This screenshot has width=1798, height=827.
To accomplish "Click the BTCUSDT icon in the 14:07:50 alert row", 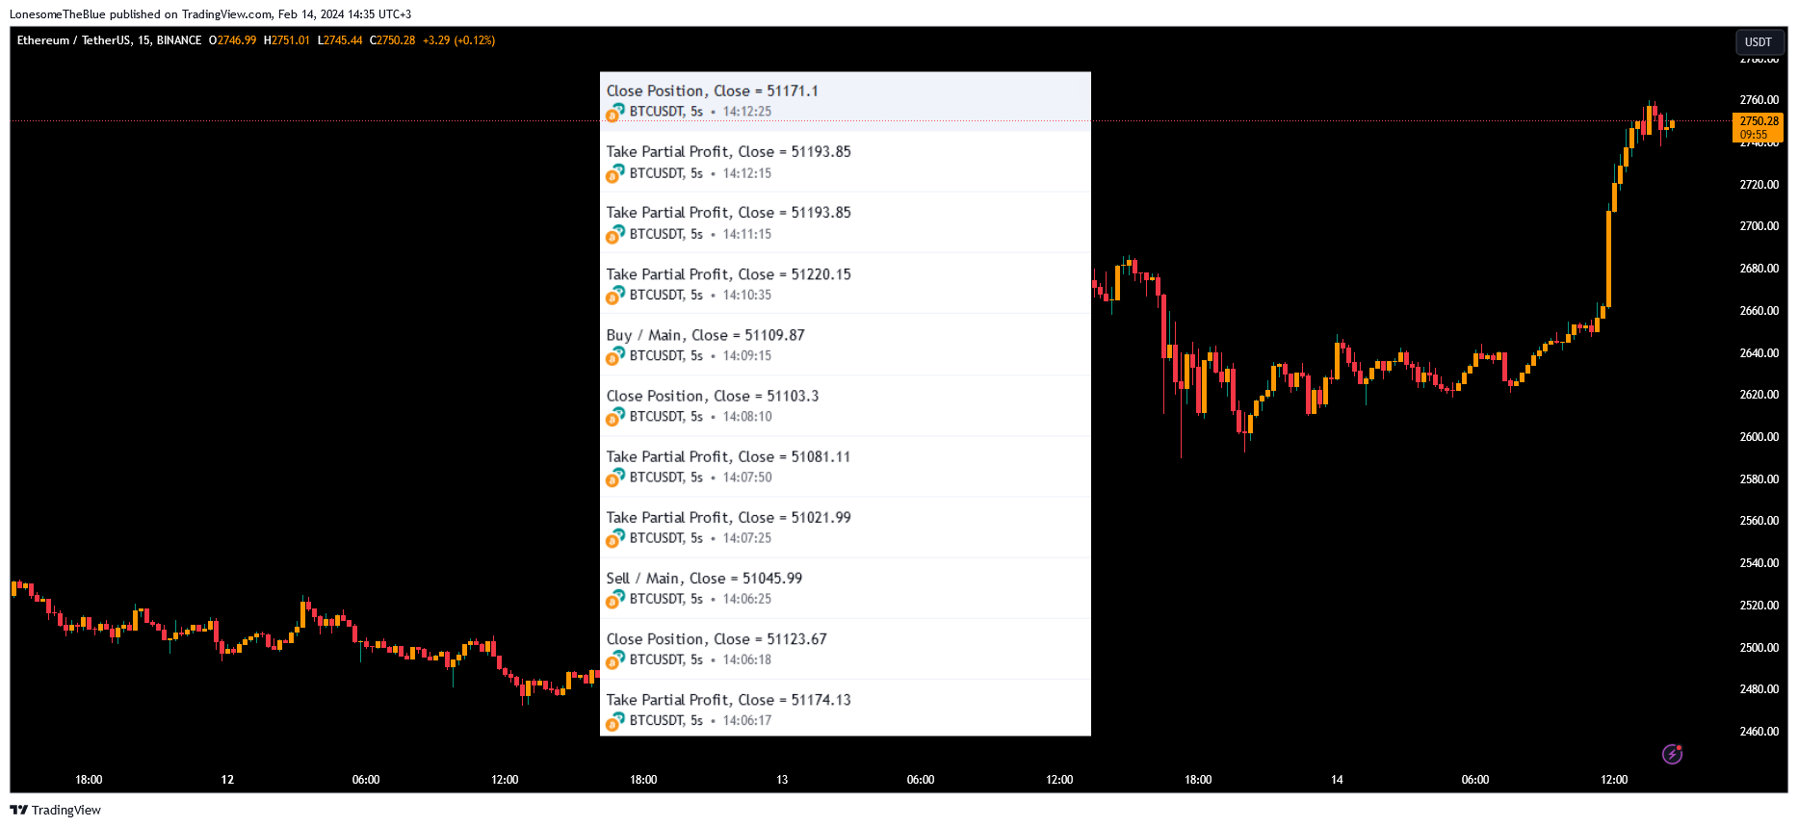I will (614, 478).
